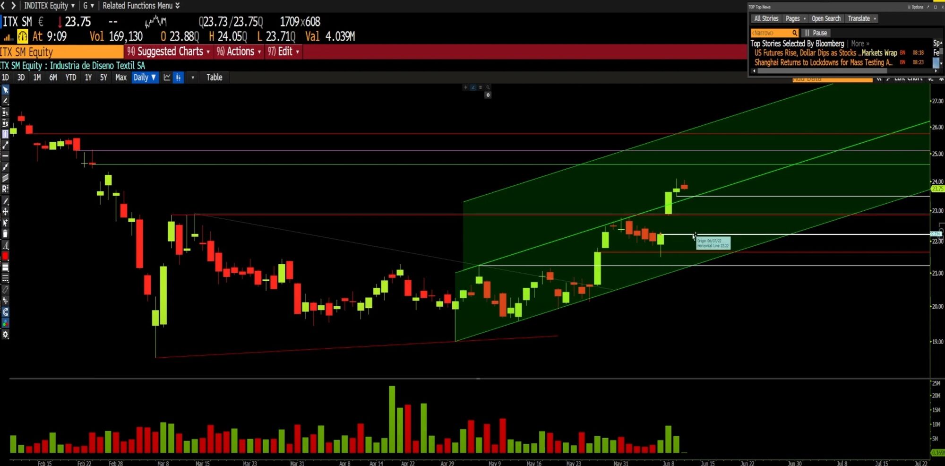Image resolution: width=945 pixels, height=466 pixels.
Task: Open Shanghai Returns to Lockdowns headline
Action: coord(823,62)
